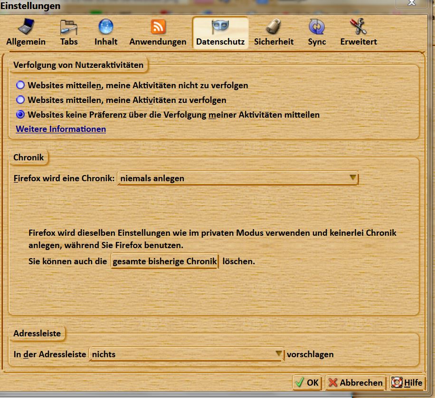Screen dimensions: 435x398
Task: Switch to the Allgemein tab label
Action: click(26, 42)
